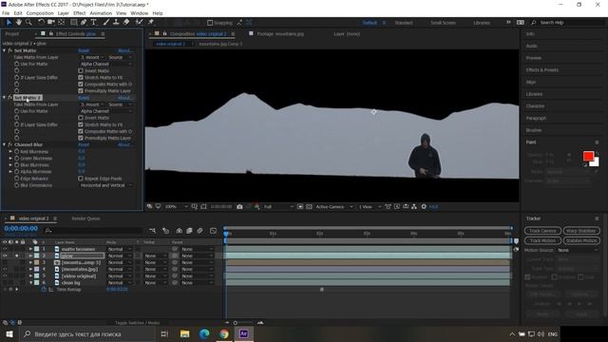The image size is (608, 342).
Task: Toggle visibility eye of layer 1
Action: point(5,249)
